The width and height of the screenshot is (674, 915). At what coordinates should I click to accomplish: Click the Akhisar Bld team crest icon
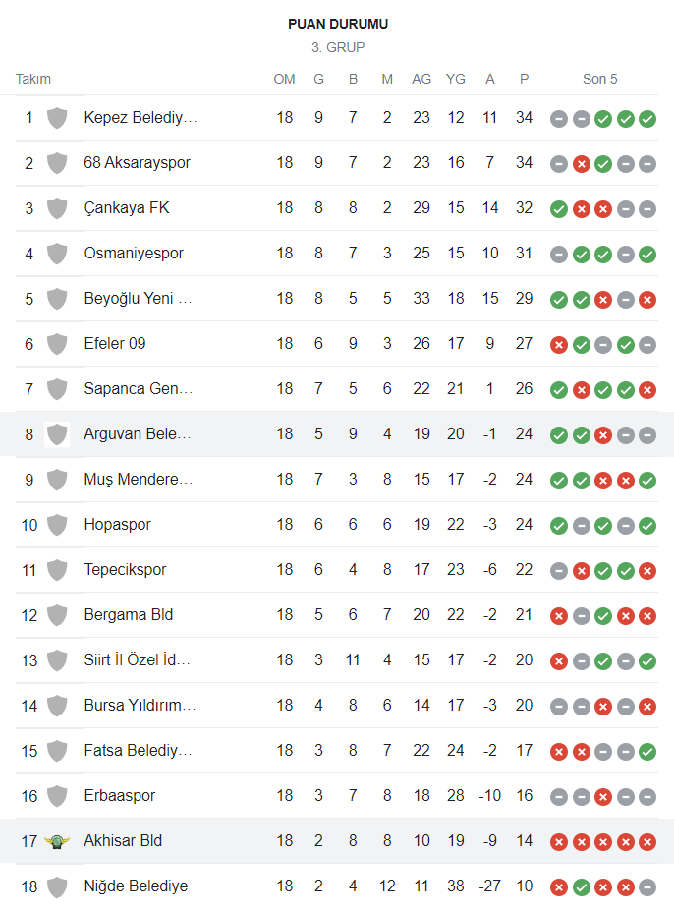(57, 841)
